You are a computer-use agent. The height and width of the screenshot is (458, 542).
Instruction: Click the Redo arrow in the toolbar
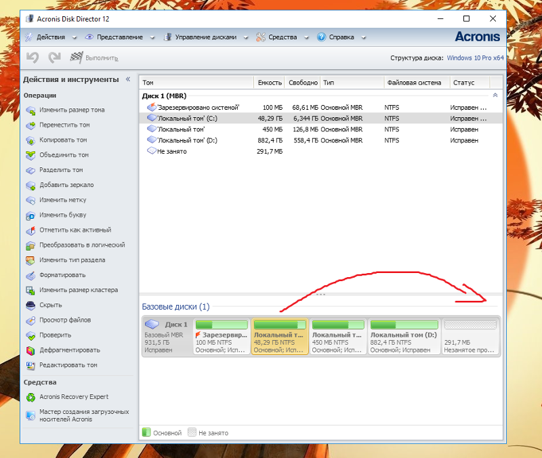55,58
